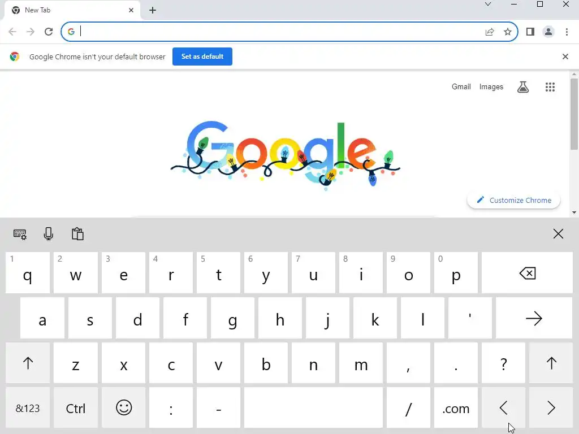Open keyboard settings icon on touch keyboard
Image resolution: width=579 pixels, height=434 pixels.
point(20,235)
